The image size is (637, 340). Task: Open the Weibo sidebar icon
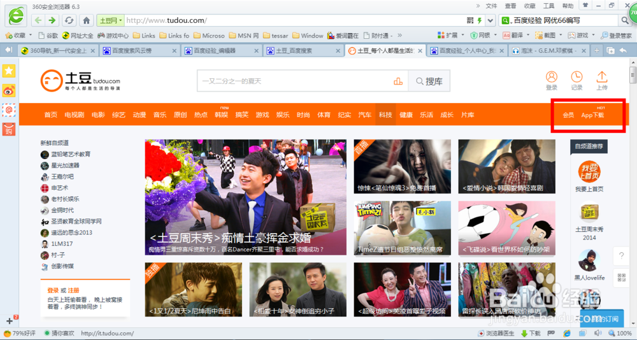click(x=8, y=90)
